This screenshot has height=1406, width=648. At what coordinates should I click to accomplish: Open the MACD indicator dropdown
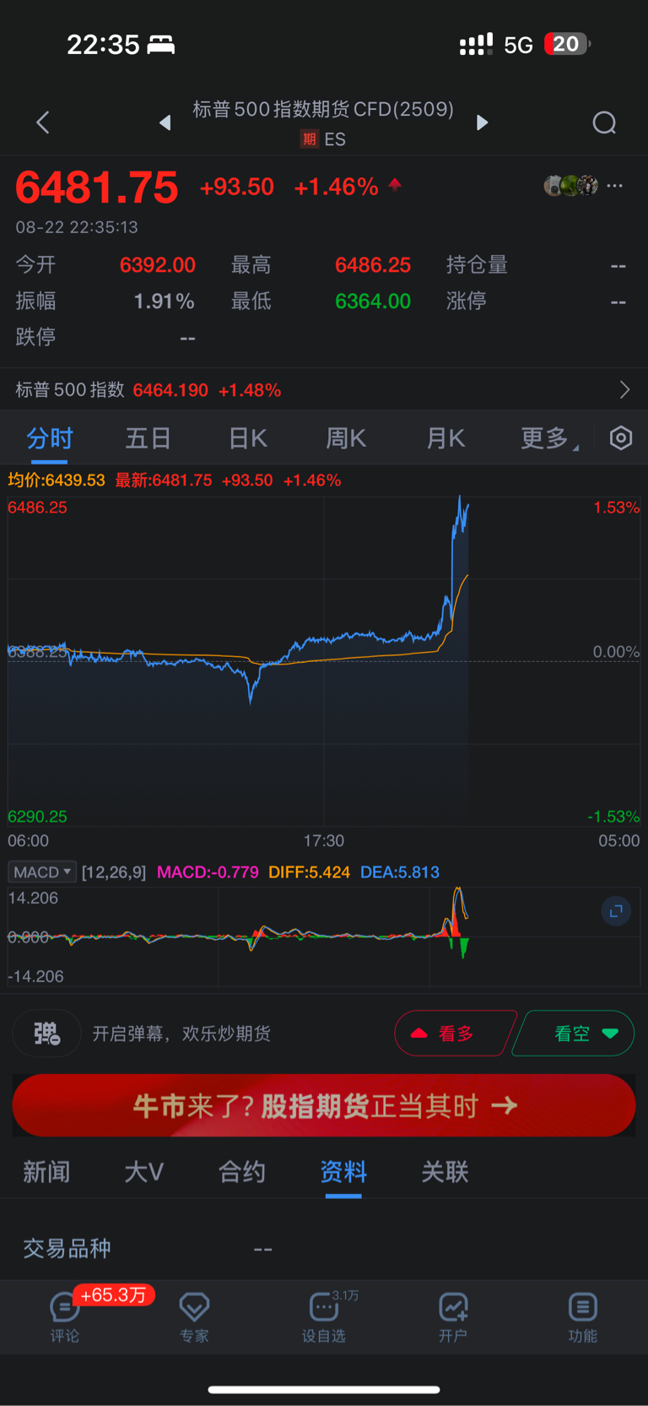point(42,871)
